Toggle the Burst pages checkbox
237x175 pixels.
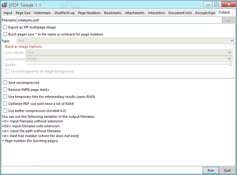(x=5, y=34)
